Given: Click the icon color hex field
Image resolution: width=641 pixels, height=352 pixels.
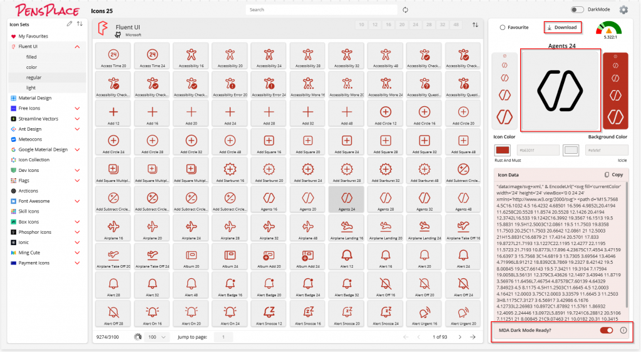Looking at the screenshot, I should (538, 150).
